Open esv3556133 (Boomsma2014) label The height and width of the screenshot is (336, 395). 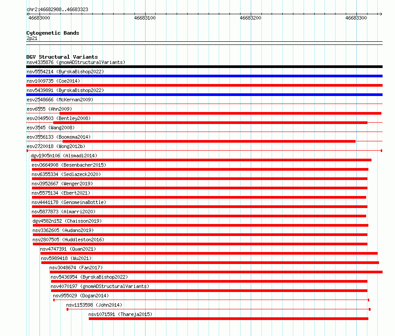coord(59,137)
